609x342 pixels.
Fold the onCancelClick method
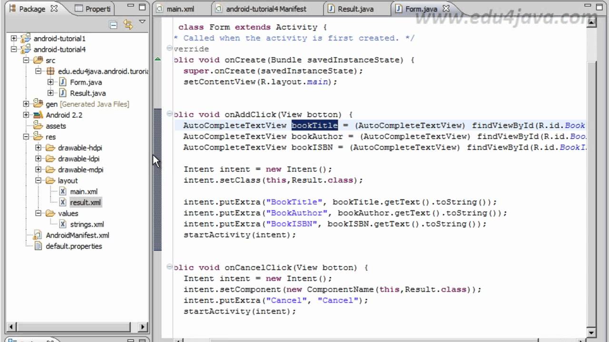(x=169, y=267)
